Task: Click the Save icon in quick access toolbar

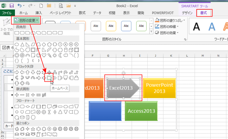Action: (12, 6)
